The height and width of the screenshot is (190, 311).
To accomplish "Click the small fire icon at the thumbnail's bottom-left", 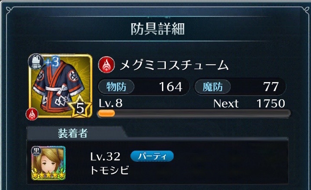I will click(32, 114).
